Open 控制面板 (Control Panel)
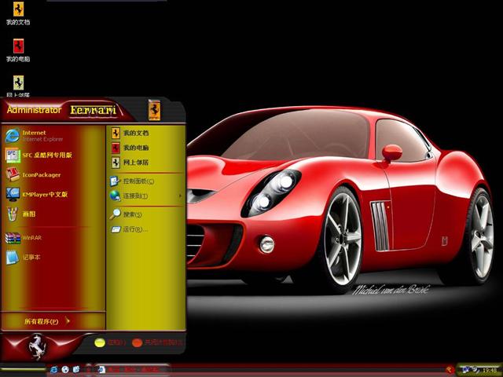Image resolution: width=503 pixels, height=377 pixels. coord(138,181)
